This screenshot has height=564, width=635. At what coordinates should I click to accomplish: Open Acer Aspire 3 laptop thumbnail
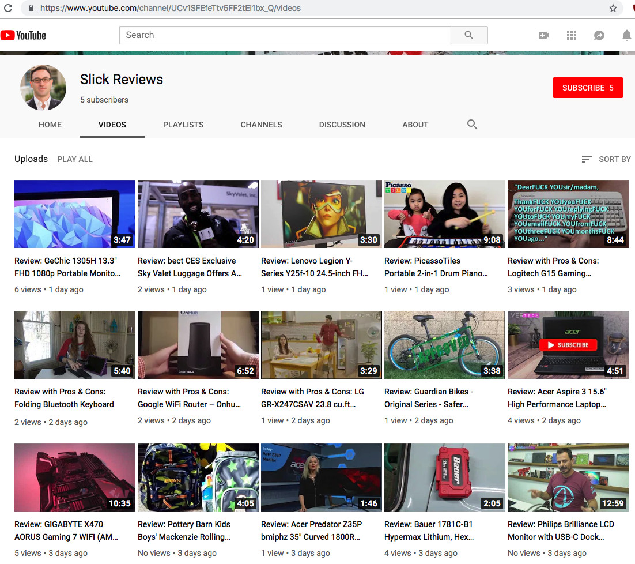click(x=568, y=345)
